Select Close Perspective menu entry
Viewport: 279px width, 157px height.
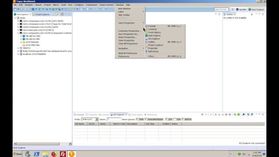click(x=126, y=41)
